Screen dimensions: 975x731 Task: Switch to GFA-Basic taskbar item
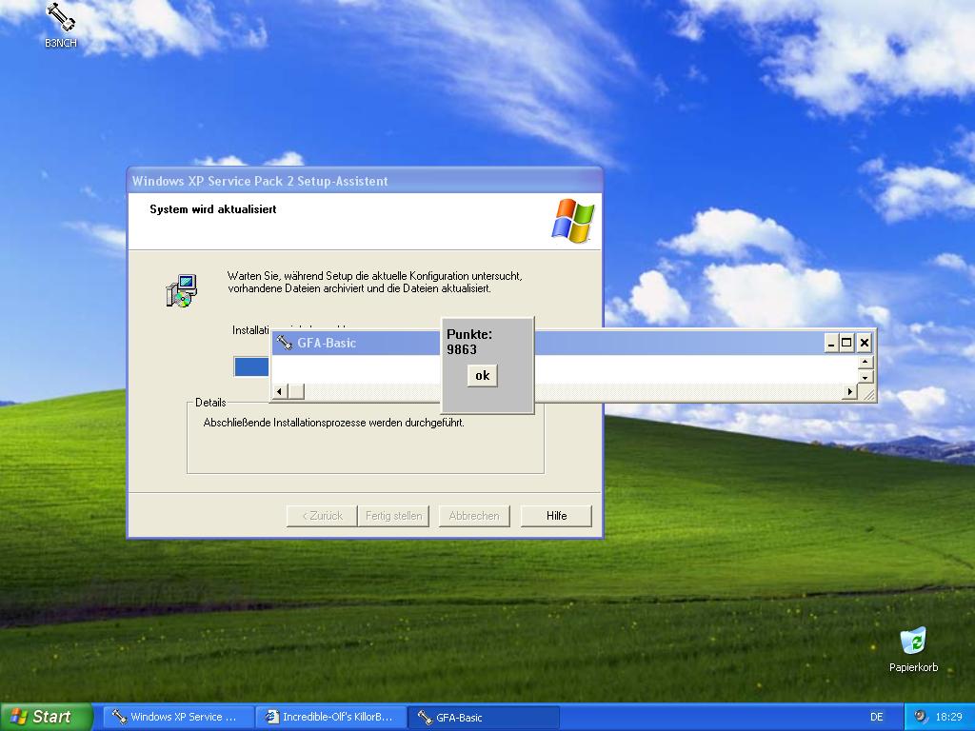pyautogui.click(x=484, y=717)
